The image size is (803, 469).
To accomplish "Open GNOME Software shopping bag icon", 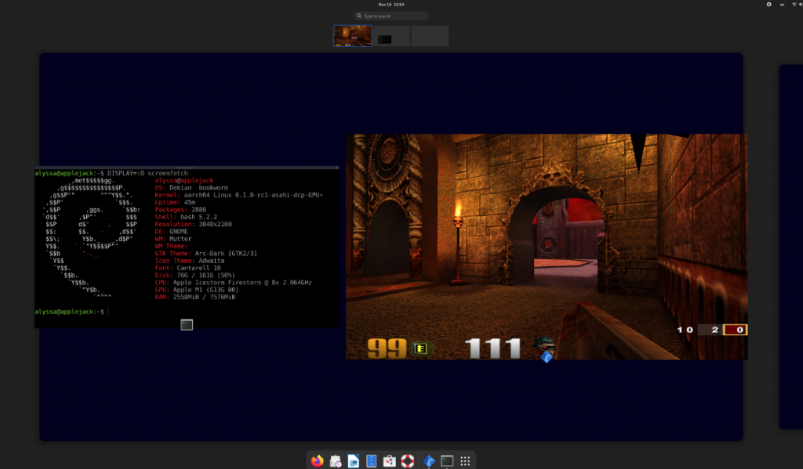I will click(x=389, y=461).
